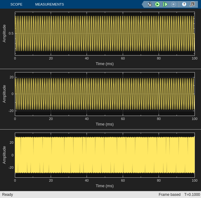The image size is (201, 198).
Task: Click the Ready status text
Action: pos(8,195)
